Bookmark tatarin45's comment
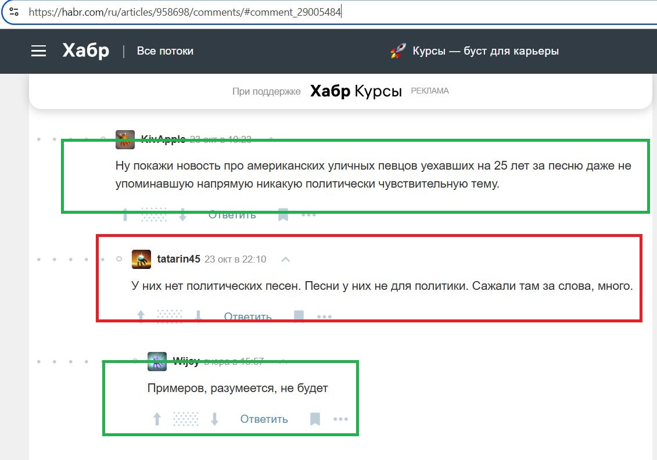 tap(299, 316)
